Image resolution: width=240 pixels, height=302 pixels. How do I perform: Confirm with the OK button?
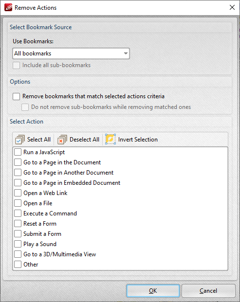(153, 291)
